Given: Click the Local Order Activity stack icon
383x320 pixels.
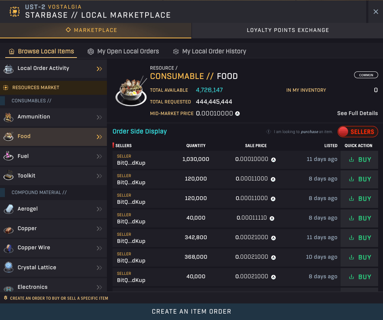Looking at the screenshot, I should (x=9, y=69).
